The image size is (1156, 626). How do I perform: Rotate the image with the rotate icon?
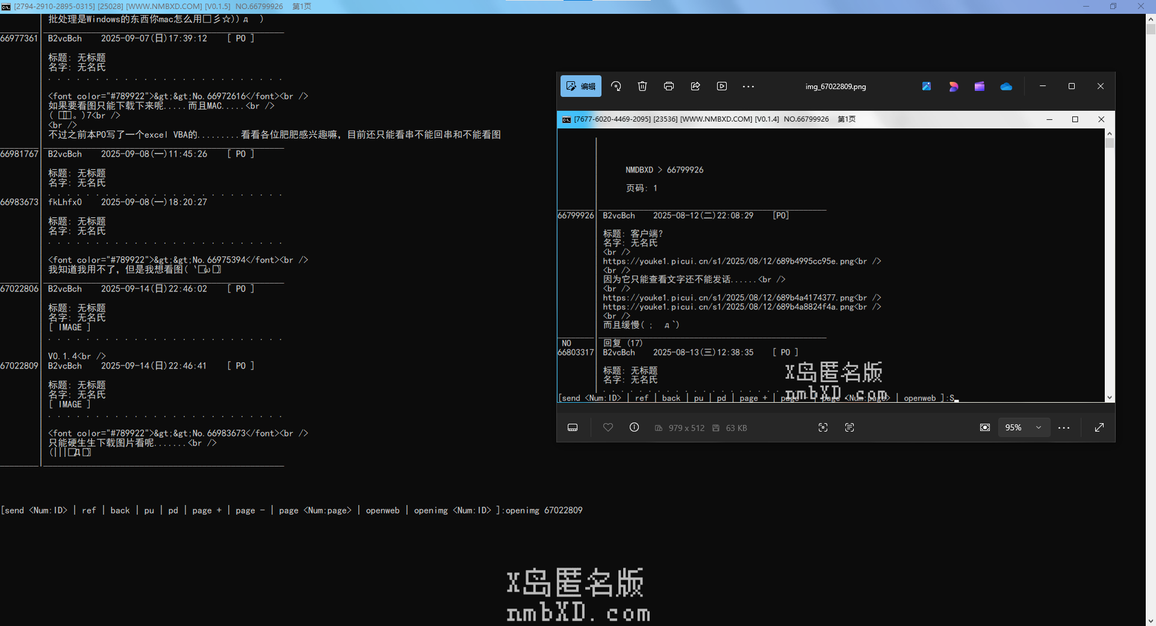616,86
